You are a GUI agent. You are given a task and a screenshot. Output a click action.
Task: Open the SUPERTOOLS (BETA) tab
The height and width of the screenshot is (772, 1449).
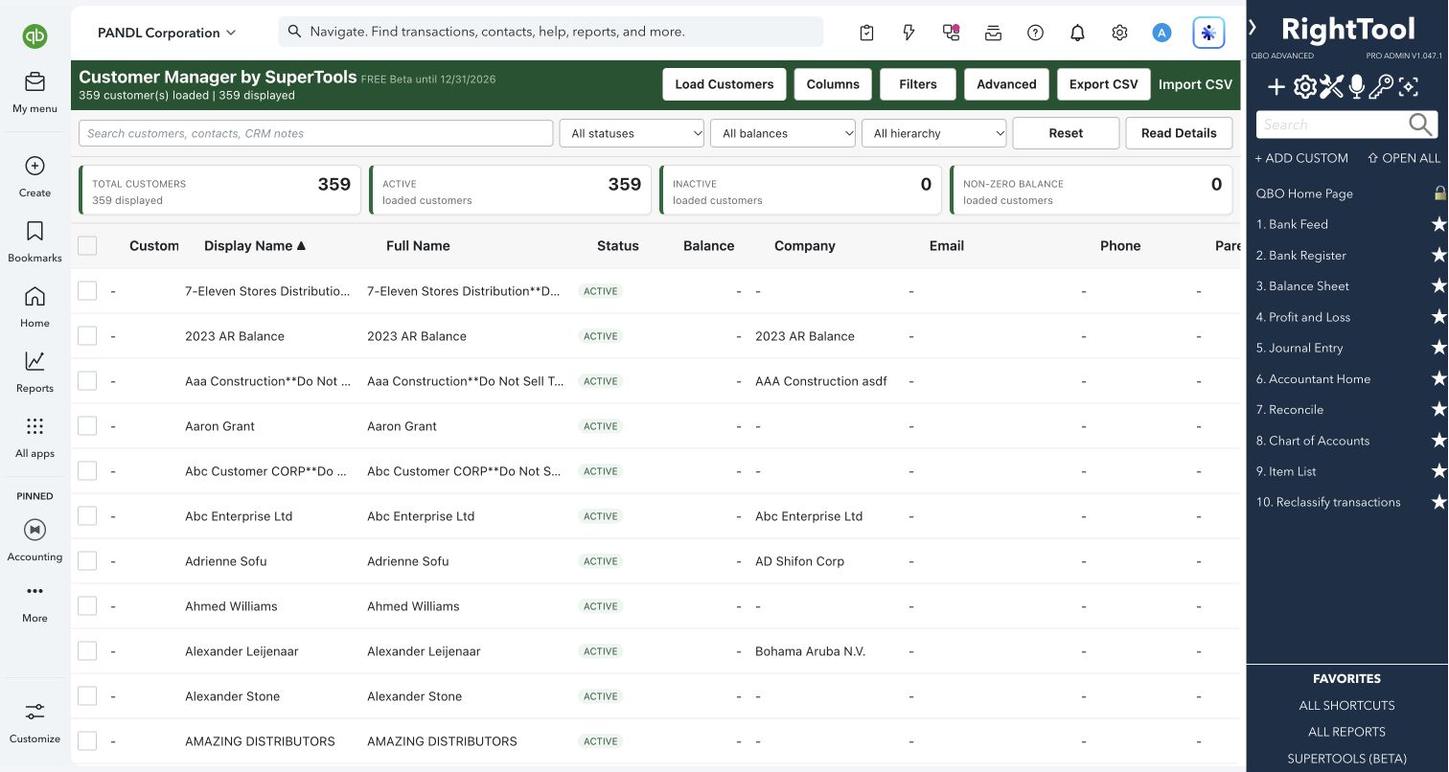(1346, 759)
